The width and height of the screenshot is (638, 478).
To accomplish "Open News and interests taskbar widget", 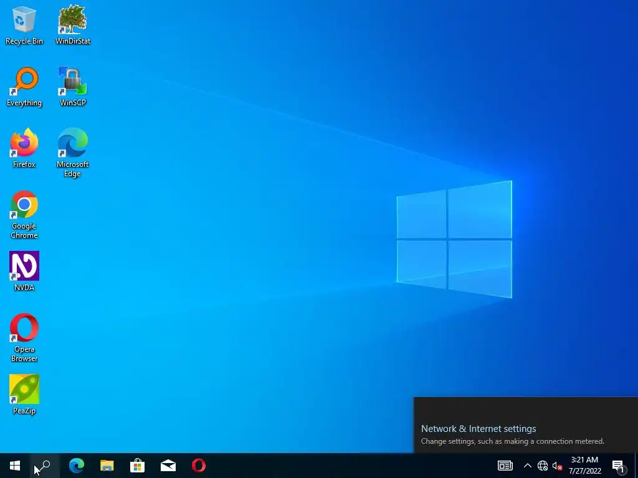I will tap(505, 466).
